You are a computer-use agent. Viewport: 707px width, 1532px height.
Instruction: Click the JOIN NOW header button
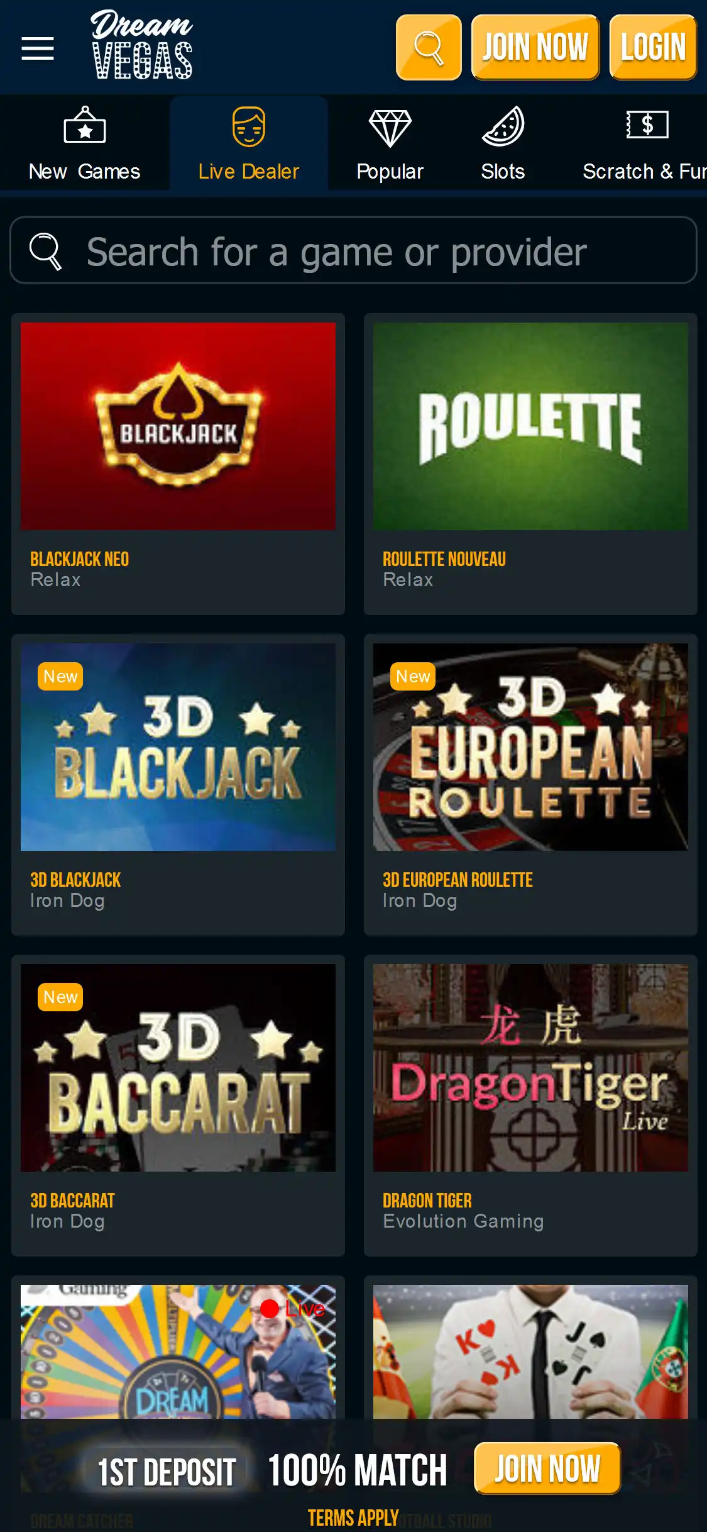point(535,47)
